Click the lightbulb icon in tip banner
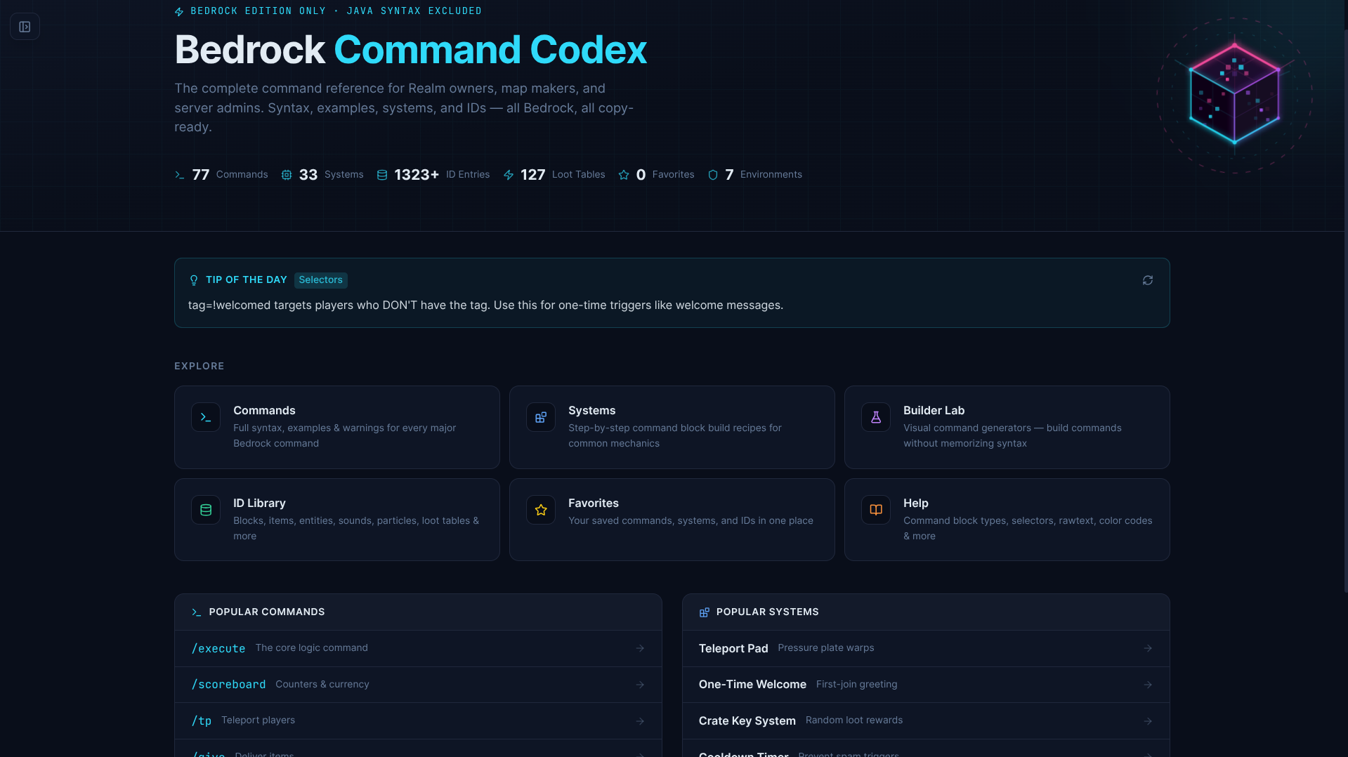This screenshot has width=1348, height=757. [x=194, y=280]
